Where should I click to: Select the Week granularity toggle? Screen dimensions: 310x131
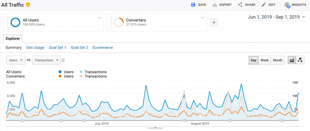pos(265,60)
